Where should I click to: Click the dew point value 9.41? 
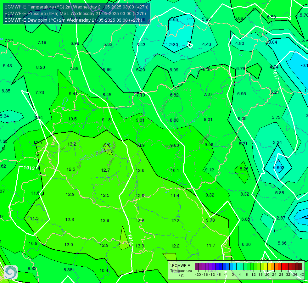[x=73, y=94]
